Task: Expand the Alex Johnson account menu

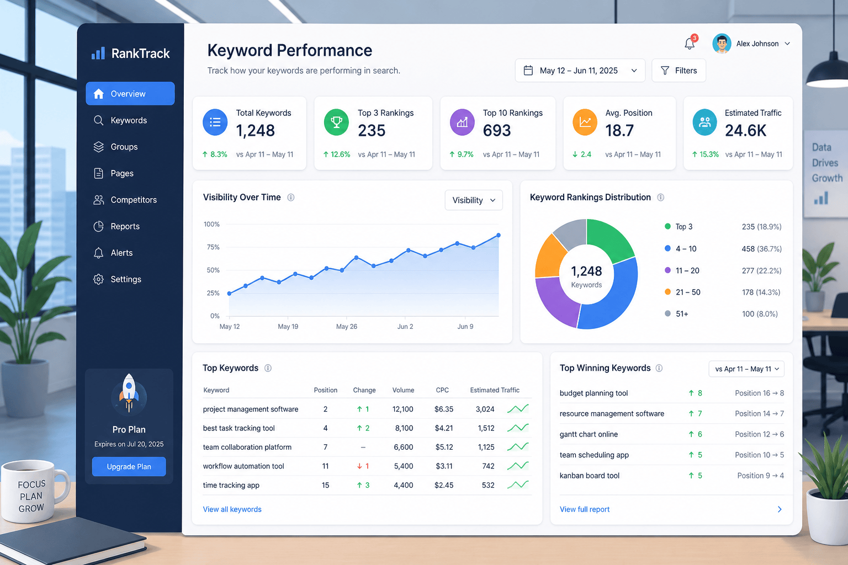Action: click(751, 44)
